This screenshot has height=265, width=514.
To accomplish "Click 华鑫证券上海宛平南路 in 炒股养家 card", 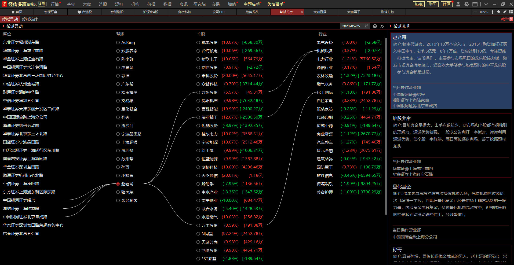I will [413, 168].
